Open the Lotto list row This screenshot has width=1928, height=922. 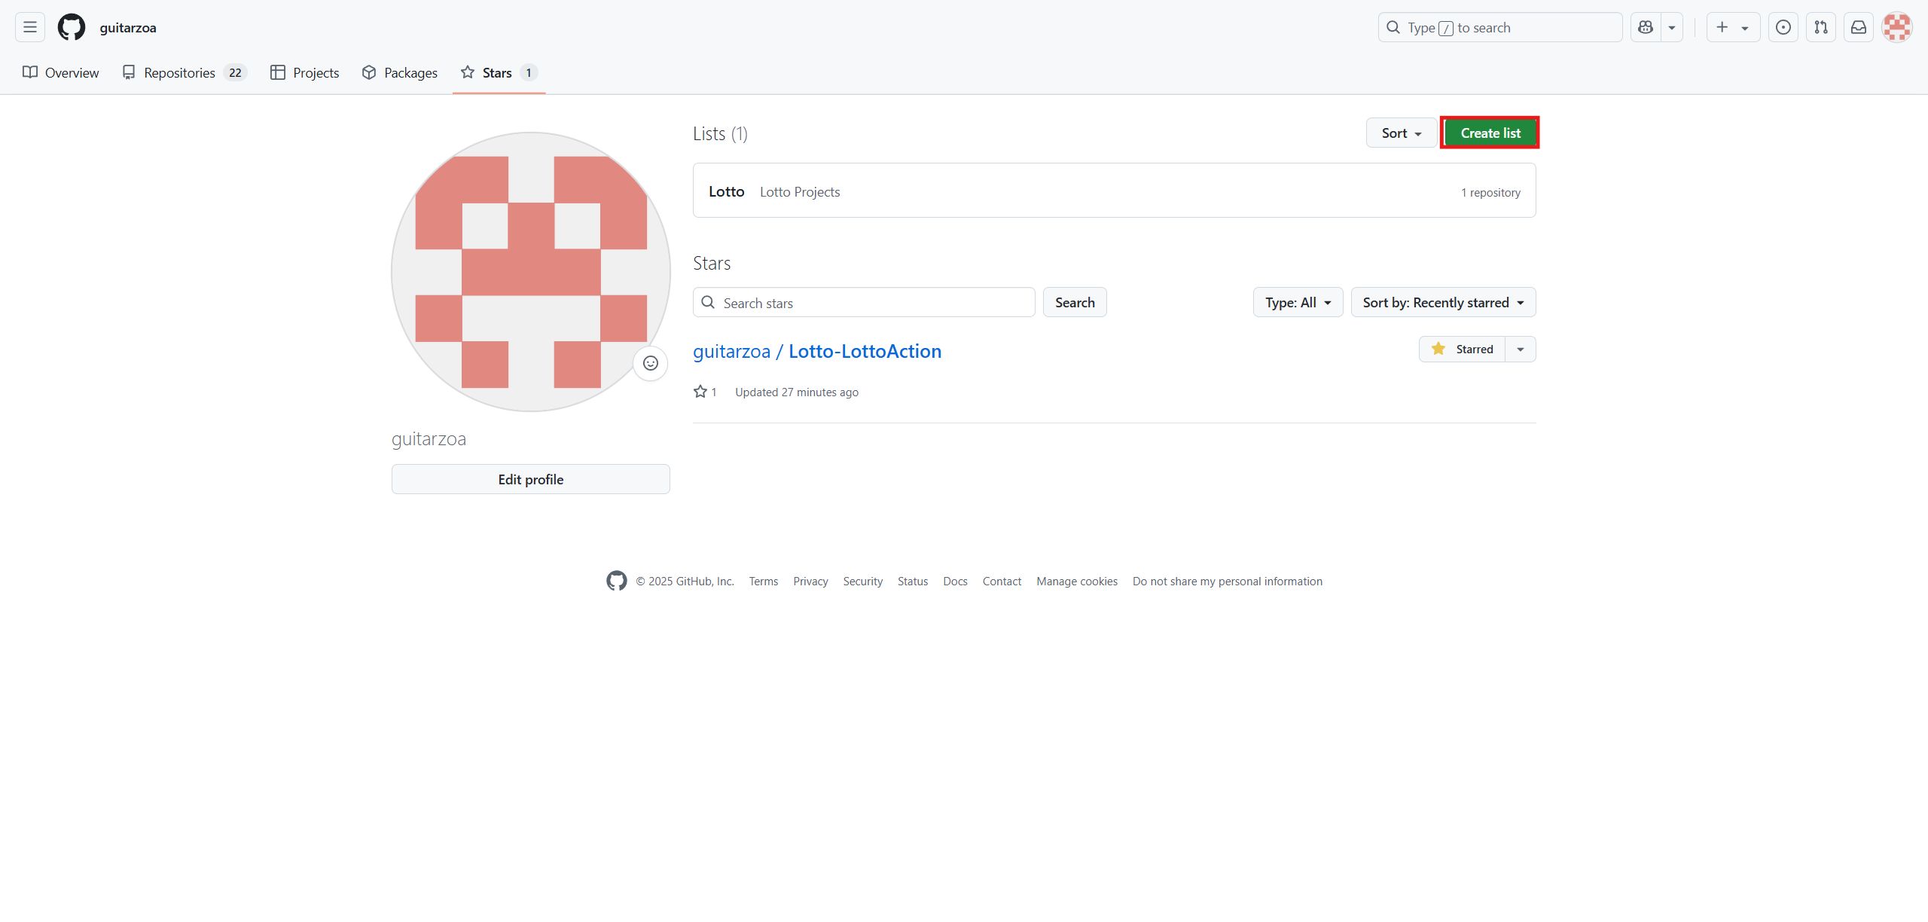tap(1114, 191)
